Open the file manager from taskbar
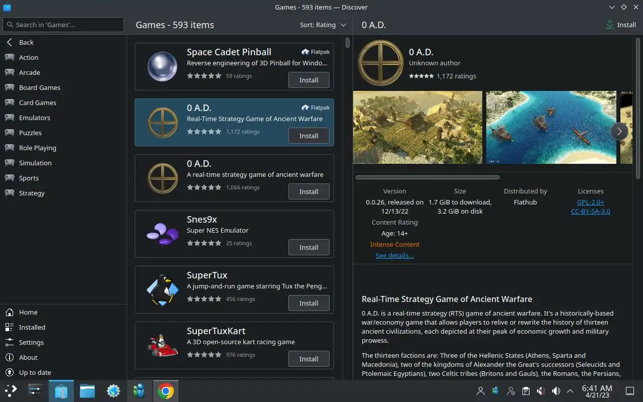 point(87,391)
